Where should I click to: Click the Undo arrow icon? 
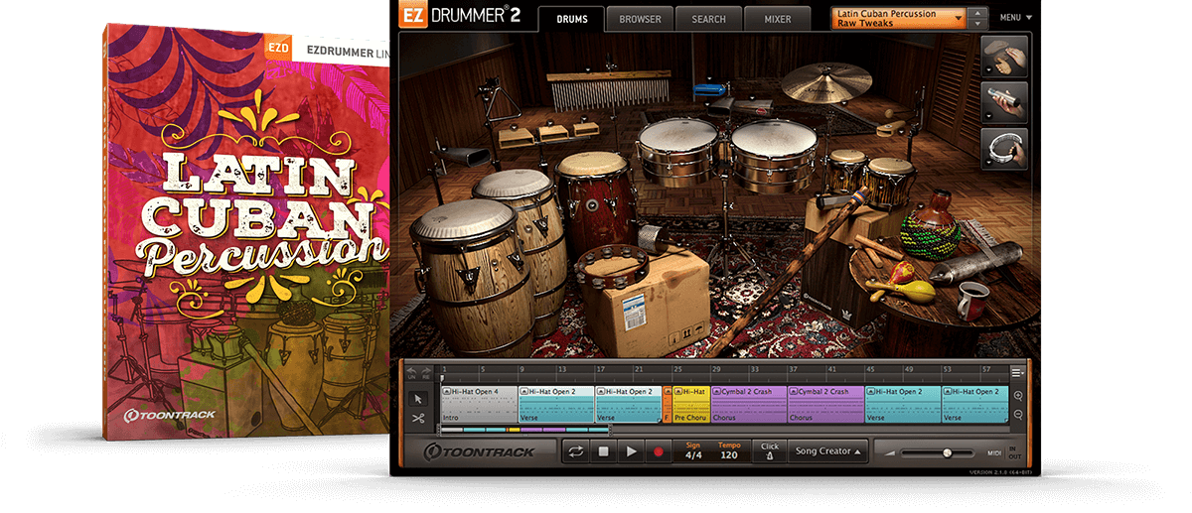pos(412,373)
